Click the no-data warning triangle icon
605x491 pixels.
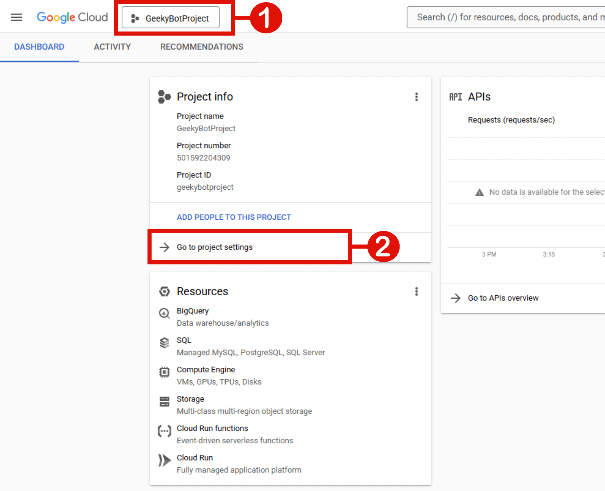[x=479, y=192]
